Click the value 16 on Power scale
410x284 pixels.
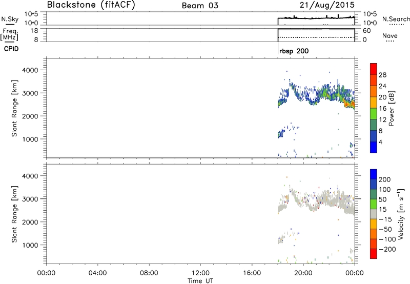(x=382, y=109)
